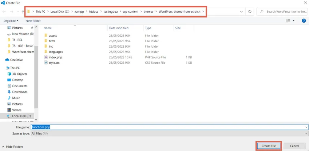Navigate to This PC in breadcrumb

[x=40, y=12]
